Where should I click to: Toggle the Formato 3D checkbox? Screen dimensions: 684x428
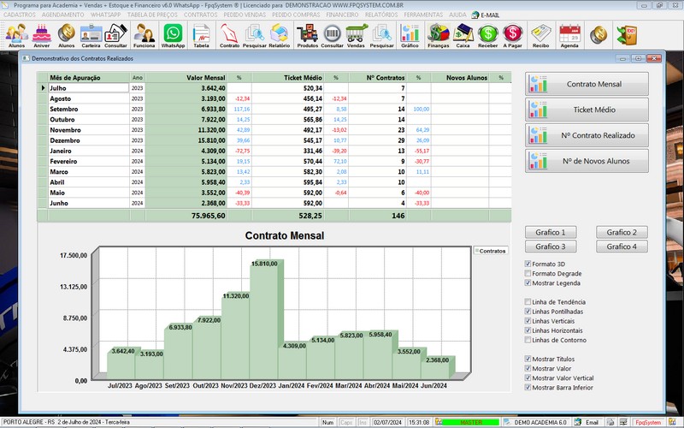(x=528, y=264)
